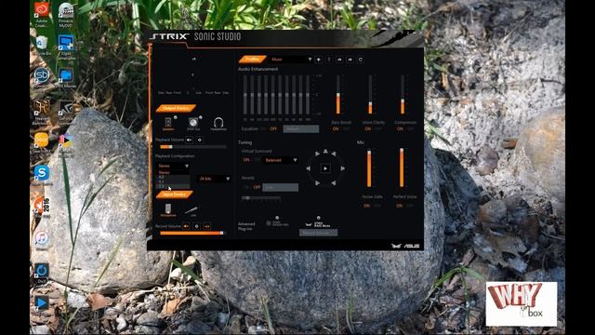Select the Speakers output device icon
This screenshot has height=335, width=595.
point(168,122)
